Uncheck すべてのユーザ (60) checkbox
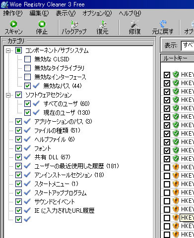This screenshot has width=194, height=238. 27,104
